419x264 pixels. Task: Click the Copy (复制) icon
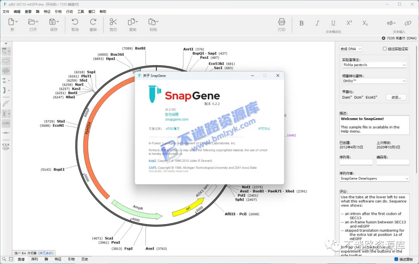point(131,22)
